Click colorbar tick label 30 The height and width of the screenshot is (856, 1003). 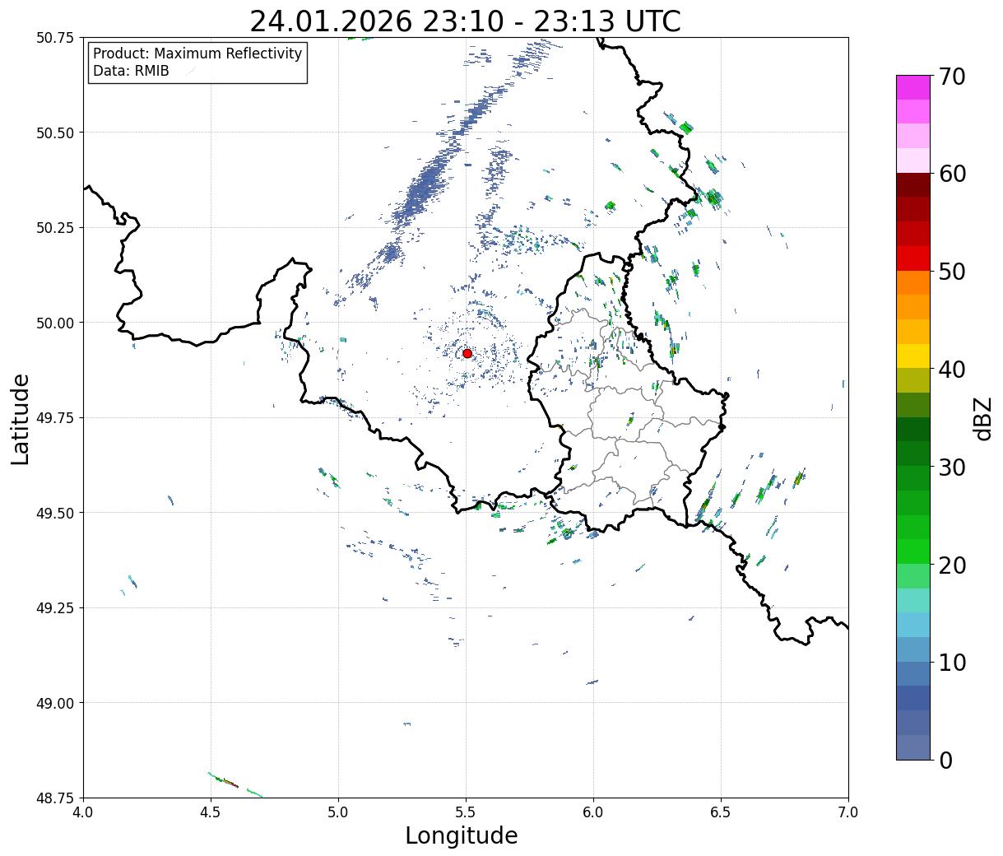click(x=952, y=467)
